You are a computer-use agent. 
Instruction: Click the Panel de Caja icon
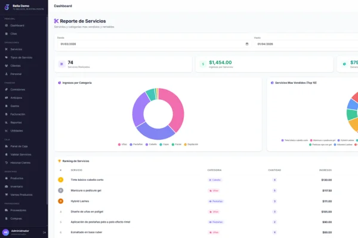point(6,146)
